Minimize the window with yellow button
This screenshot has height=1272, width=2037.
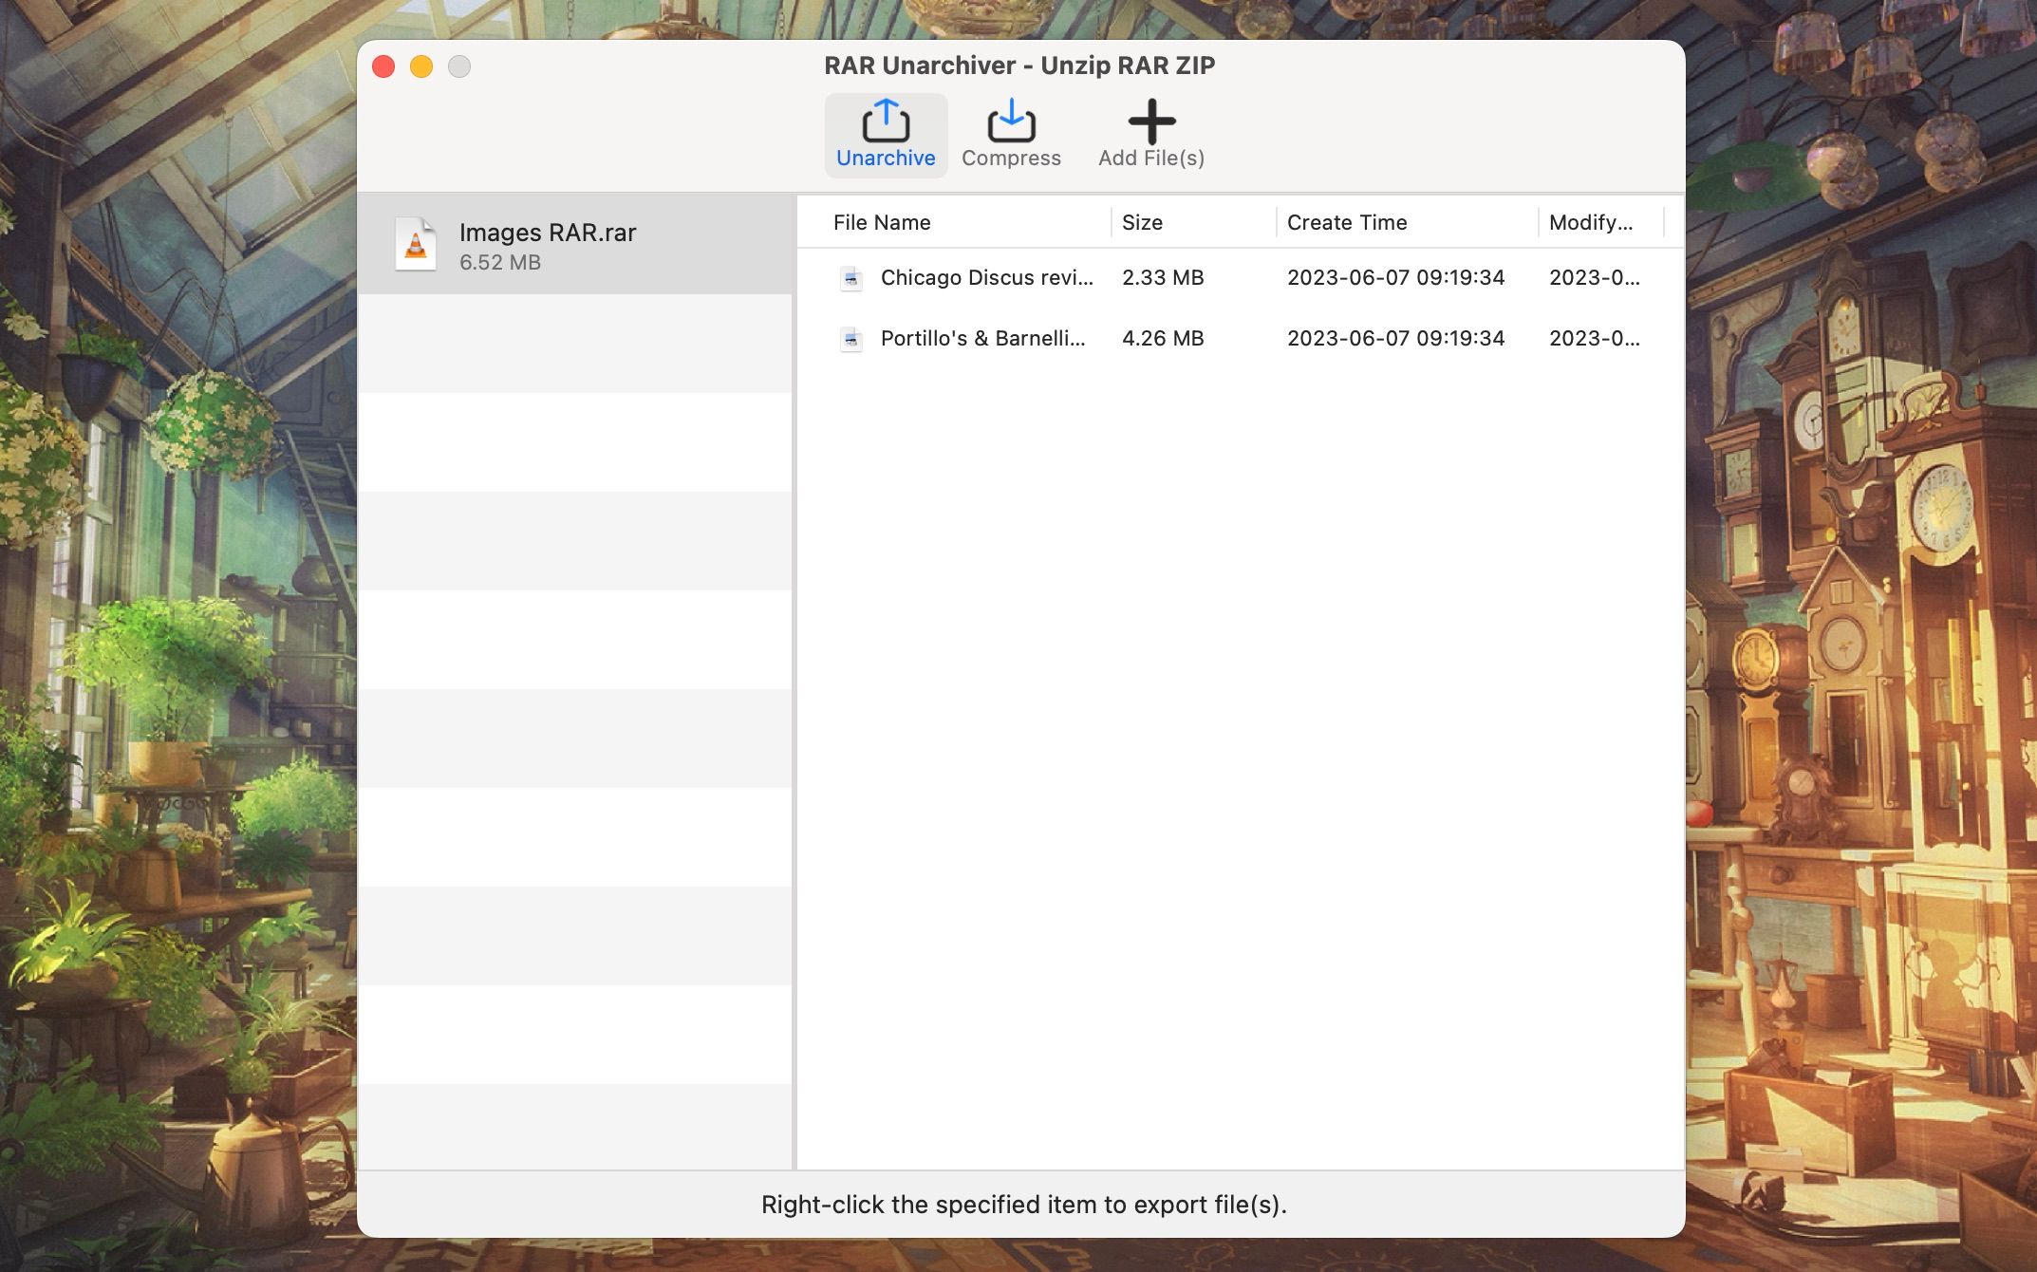(421, 66)
